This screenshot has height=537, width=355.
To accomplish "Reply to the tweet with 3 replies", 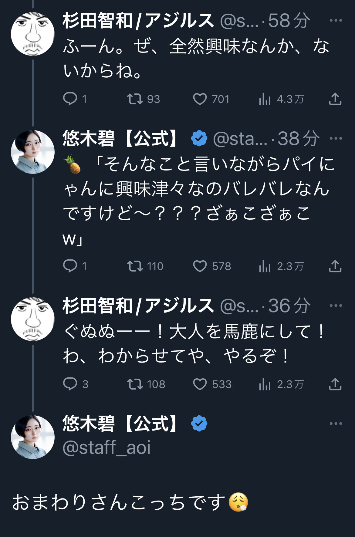I will (70, 384).
